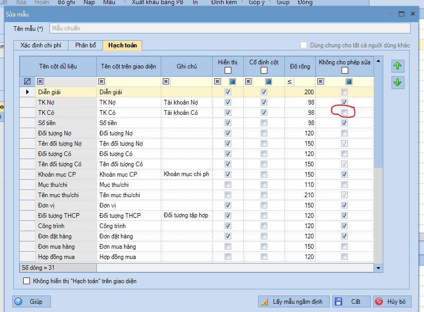Click the Tên mẫu input field
This screenshot has height=312, width=424.
[230, 28]
